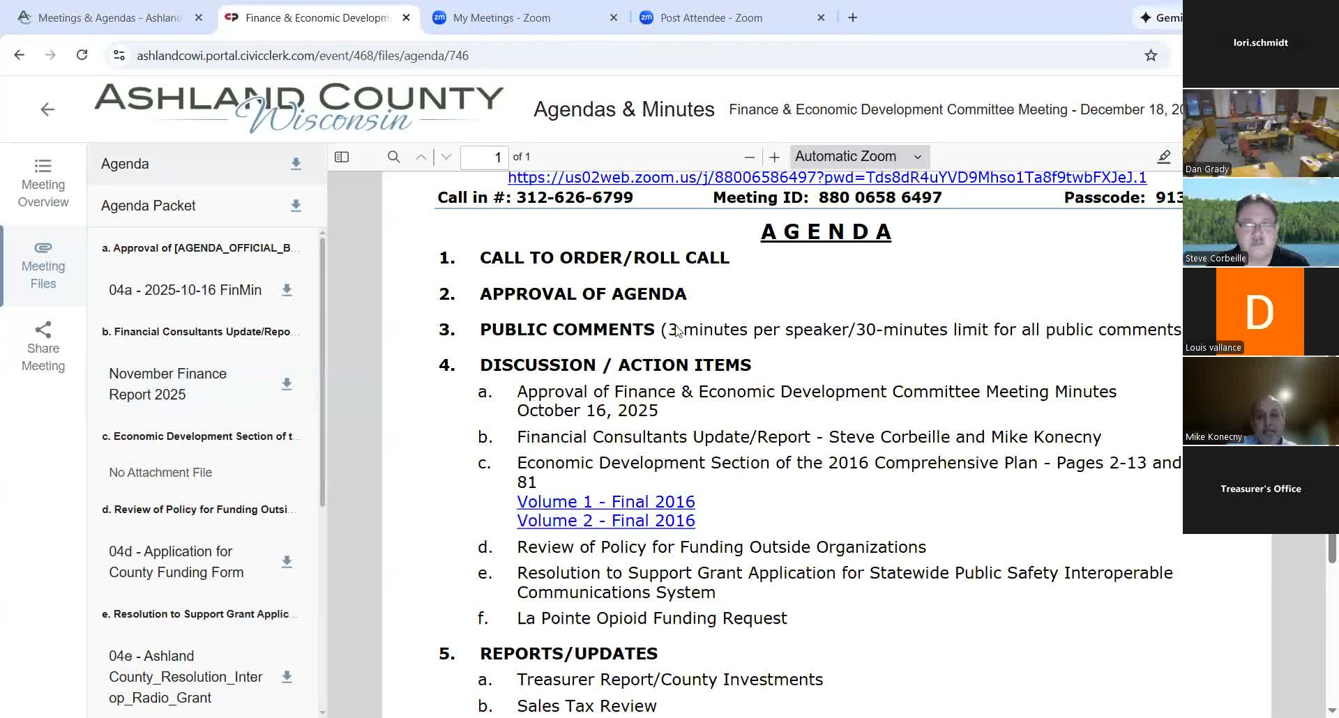Go to next page with the down chevron
1339x718 pixels.
pyautogui.click(x=446, y=157)
